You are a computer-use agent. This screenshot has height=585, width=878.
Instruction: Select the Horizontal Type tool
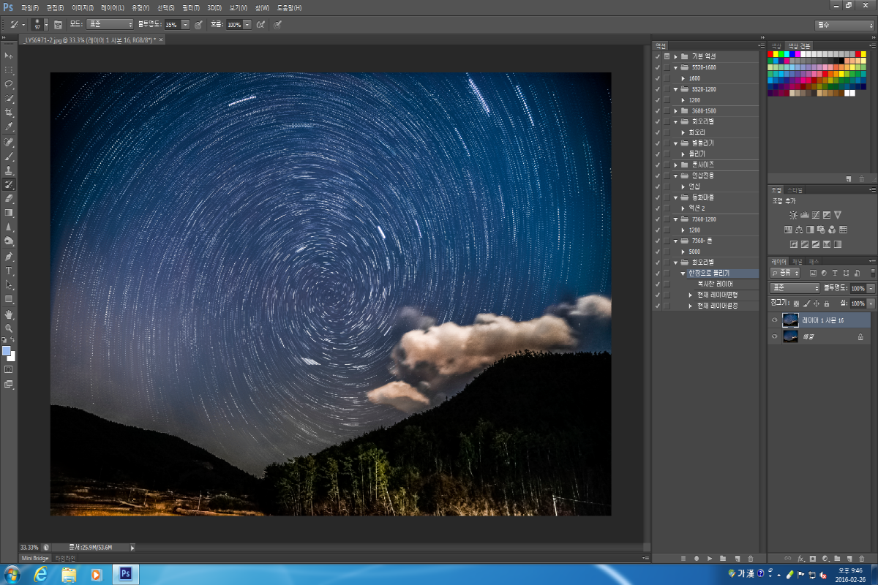click(9, 271)
